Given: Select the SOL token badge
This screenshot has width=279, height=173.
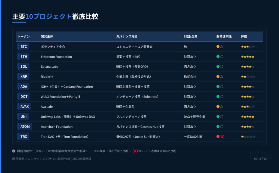Looking at the screenshot, I should point(23,67).
